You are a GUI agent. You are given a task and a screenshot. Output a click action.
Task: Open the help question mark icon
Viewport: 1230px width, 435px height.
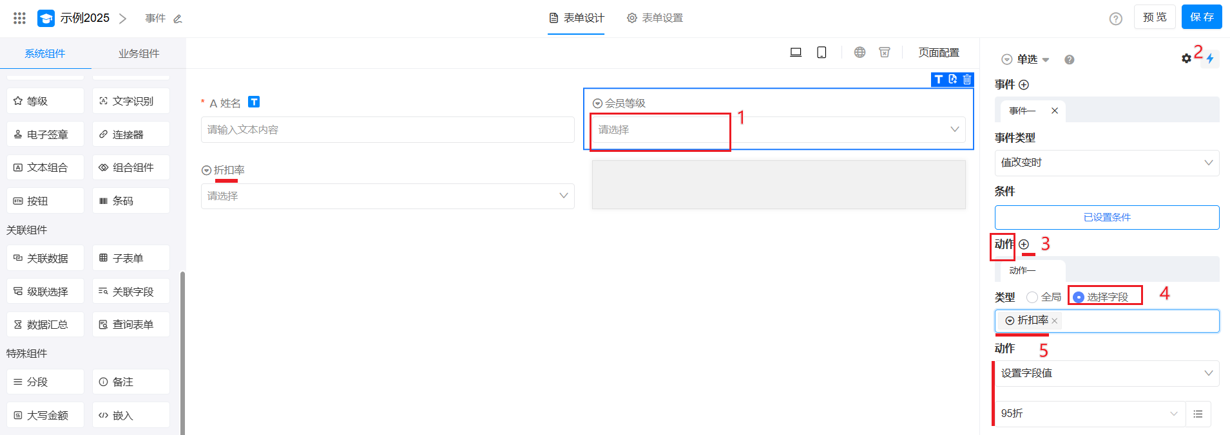tap(1115, 19)
